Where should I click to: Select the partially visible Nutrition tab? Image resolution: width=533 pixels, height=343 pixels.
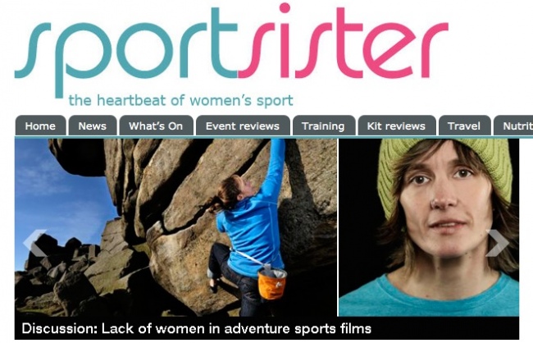[x=513, y=126]
